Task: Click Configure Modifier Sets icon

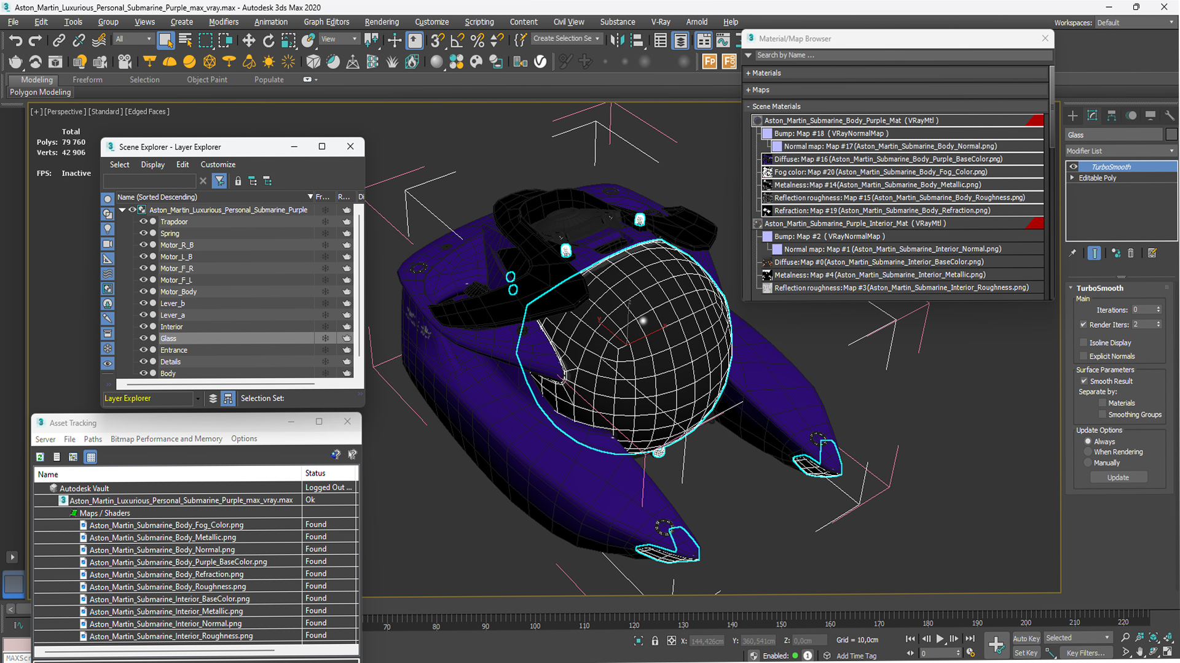Action: (1152, 253)
